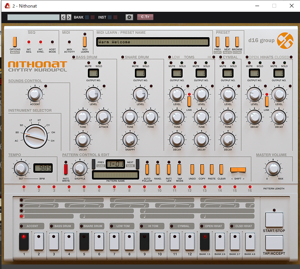Click the 98.5 BPM tempo display

click(43, 168)
